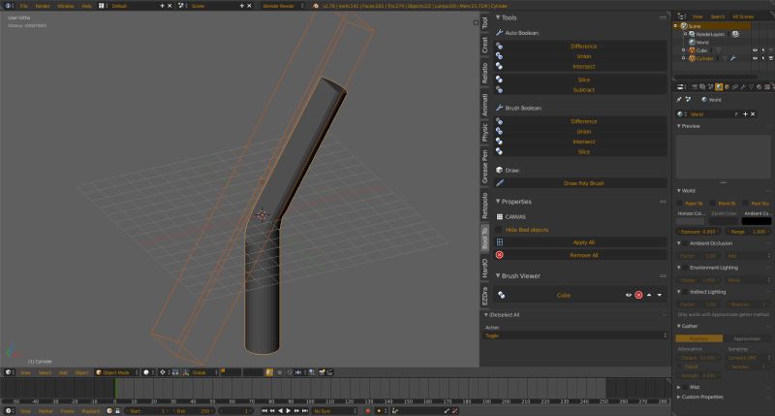Enable the Hide Bool objects checkbox
This screenshot has height=416, width=775.
[499, 230]
